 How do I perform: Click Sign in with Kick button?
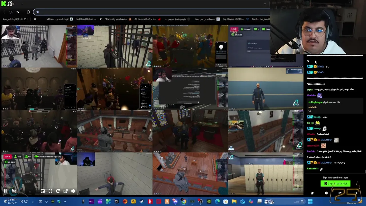(335, 183)
